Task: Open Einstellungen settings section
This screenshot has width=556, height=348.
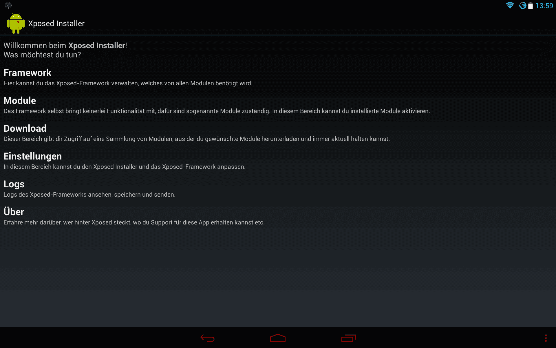Action: (278, 161)
